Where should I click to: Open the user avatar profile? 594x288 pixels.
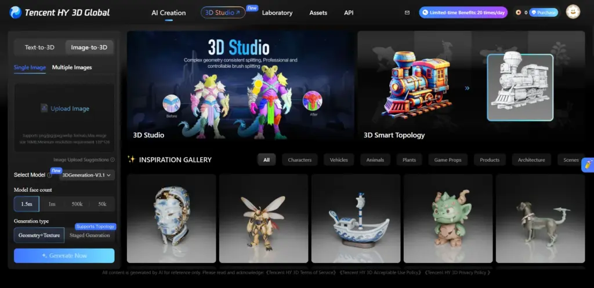(x=573, y=12)
